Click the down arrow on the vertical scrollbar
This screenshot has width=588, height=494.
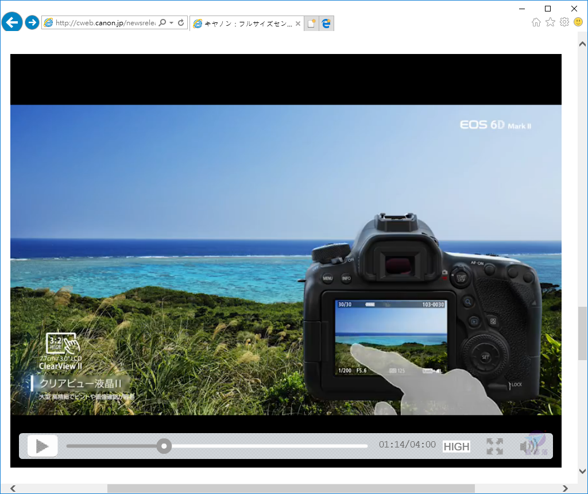(x=582, y=472)
